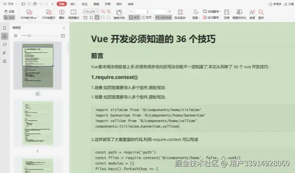This screenshot has height=173, width=295.
Task: Convert PDF to image with PDF转图片
Action: coord(49,14)
